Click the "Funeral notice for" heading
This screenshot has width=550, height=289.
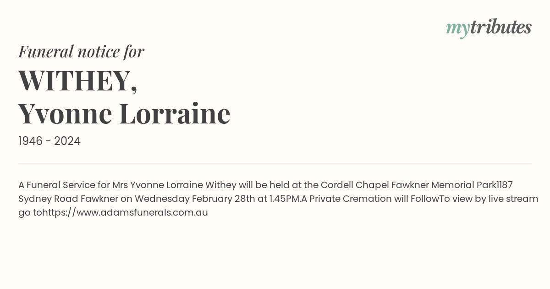81,51
